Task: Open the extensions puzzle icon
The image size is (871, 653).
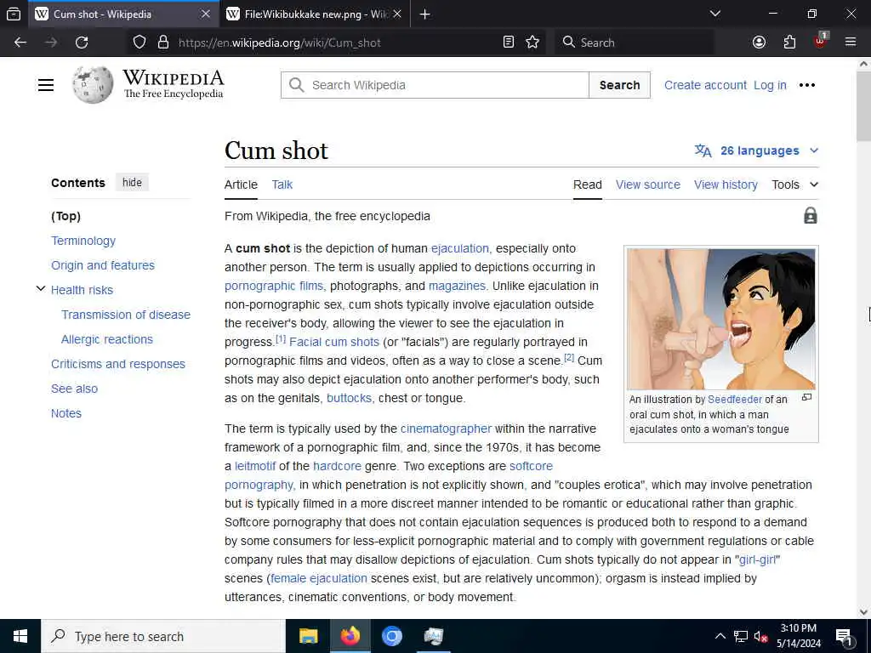Action: pos(789,43)
